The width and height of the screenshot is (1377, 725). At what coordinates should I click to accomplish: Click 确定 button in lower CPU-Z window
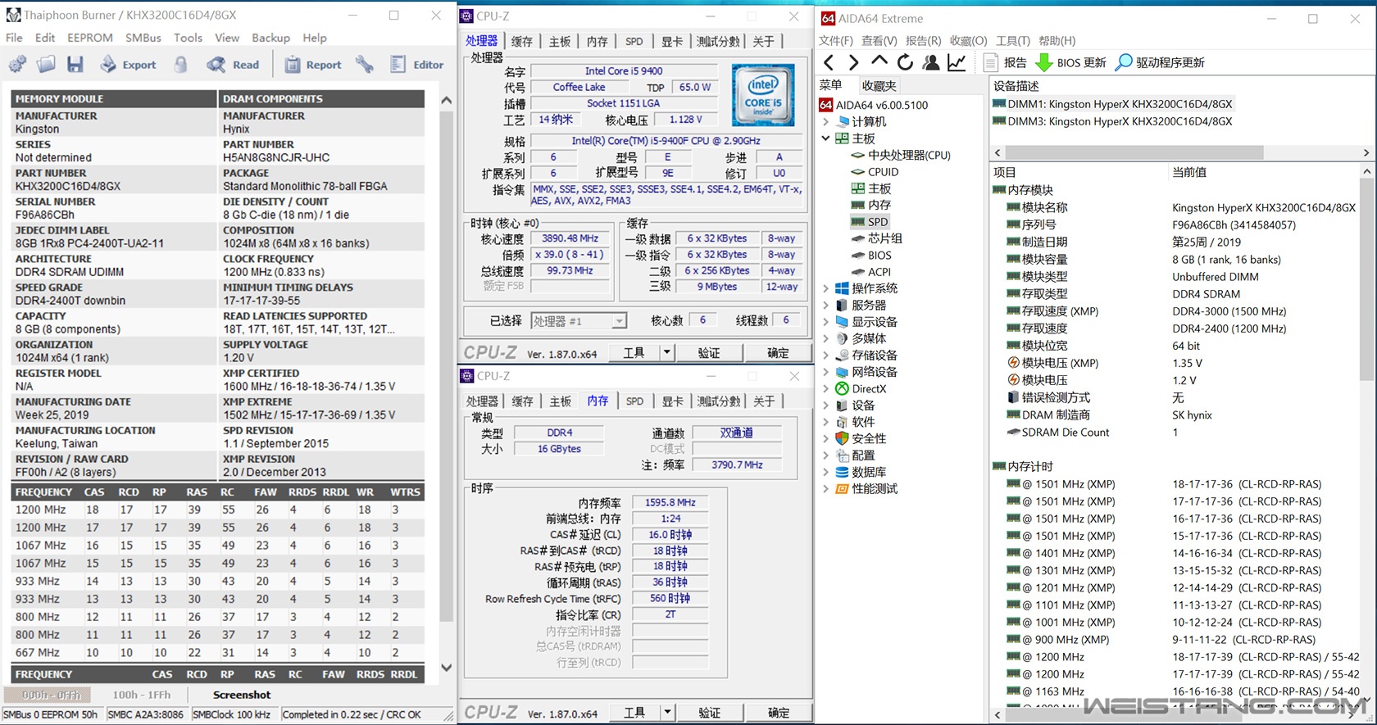click(x=778, y=713)
